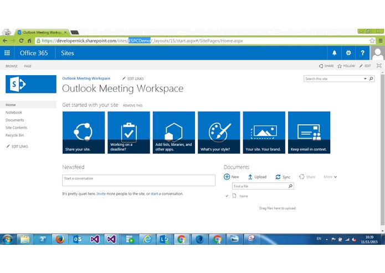Open the What's your style tile
The height and width of the screenshot is (273, 385).
[x=219, y=133]
